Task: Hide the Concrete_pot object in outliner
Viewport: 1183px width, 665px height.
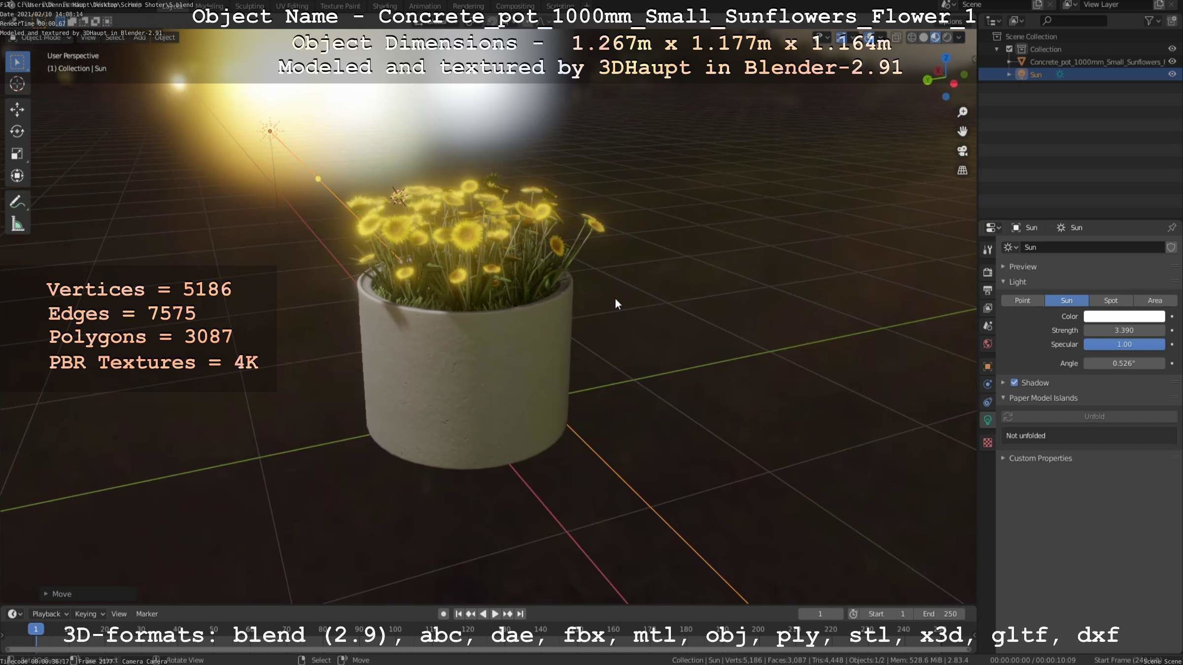Action: point(1172,62)
